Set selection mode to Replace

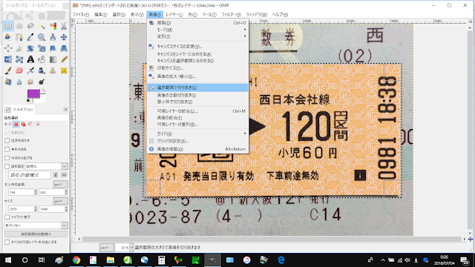pos(16,124)
